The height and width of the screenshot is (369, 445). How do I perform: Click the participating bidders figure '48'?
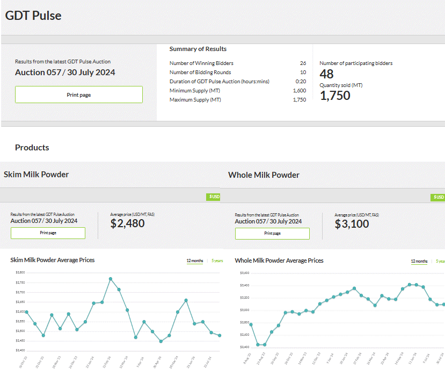click(x=326, y=74)
